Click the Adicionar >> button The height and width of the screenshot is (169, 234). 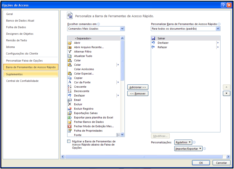point(138,87)
